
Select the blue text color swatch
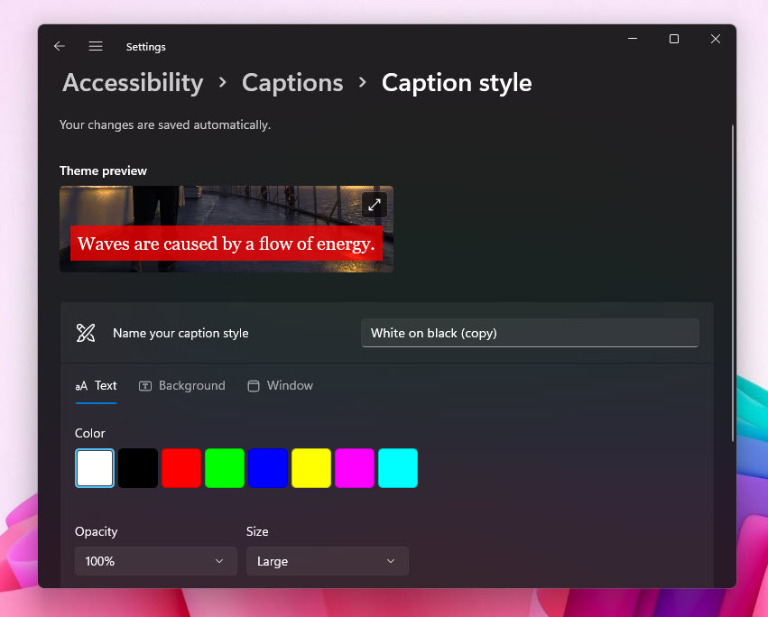point(268,468)
